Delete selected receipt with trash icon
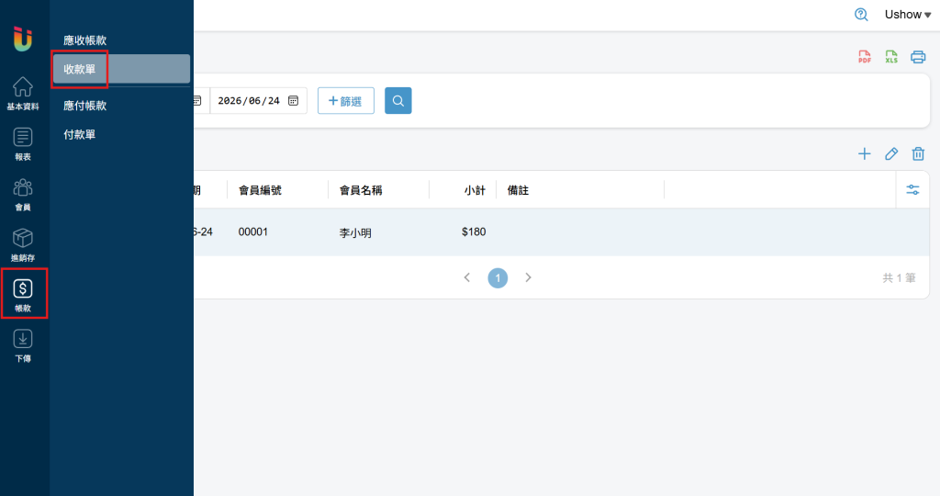This screenshot has width=940, height=496. point(918,154)
